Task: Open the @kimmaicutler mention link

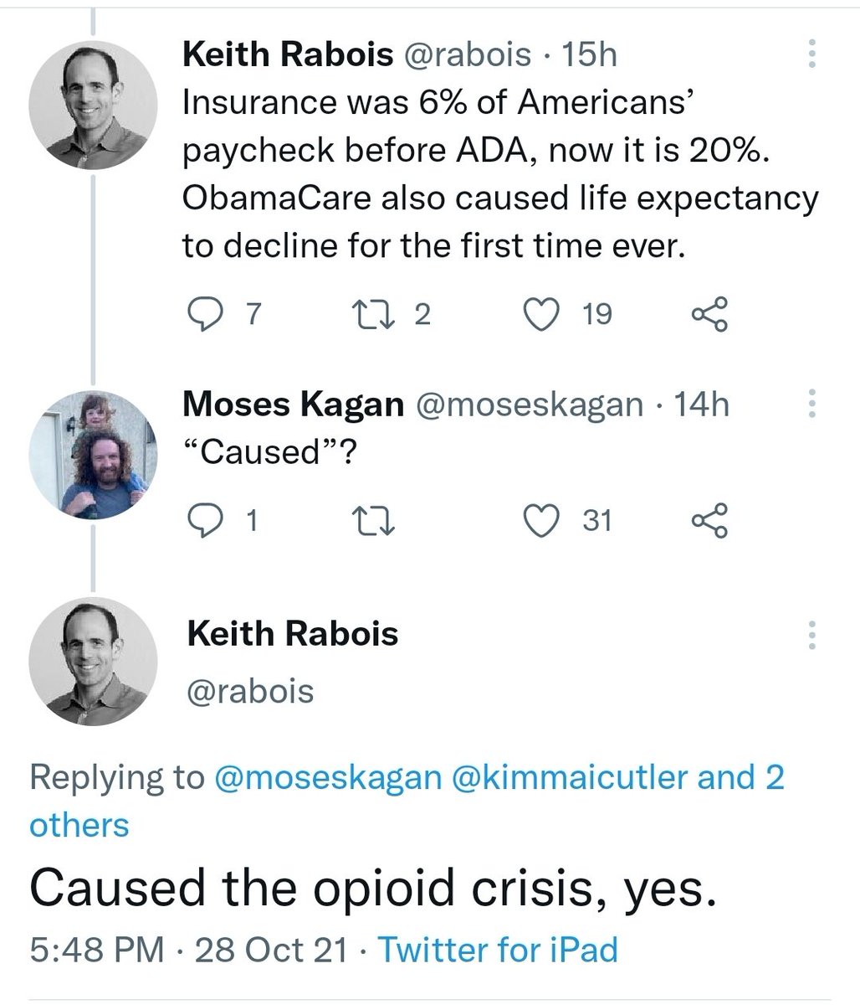Action: (x=569, y=778)
